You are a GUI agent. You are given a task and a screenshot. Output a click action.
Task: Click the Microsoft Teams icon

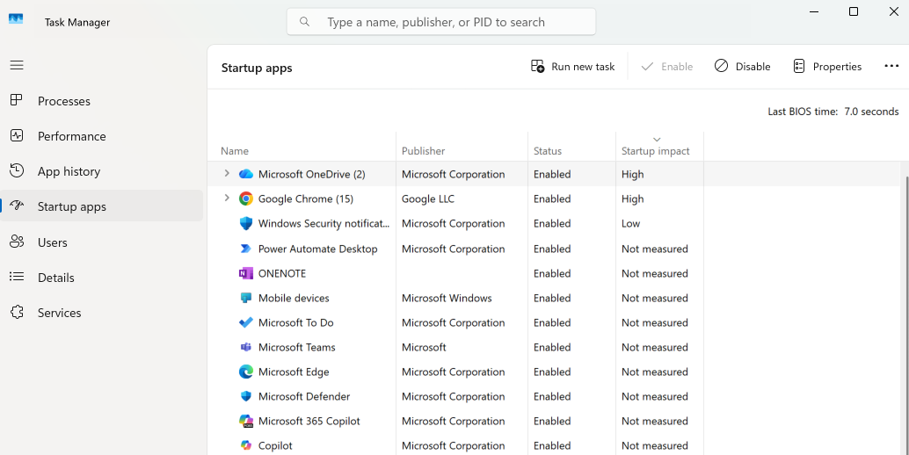246,347
